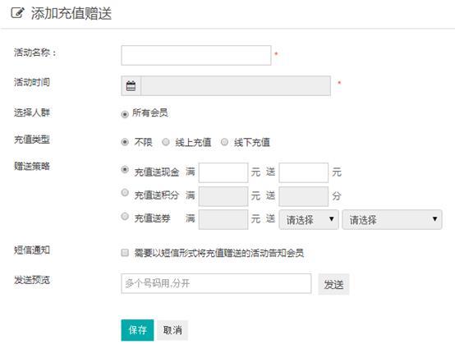Click the 送 amount field for 充值送现金

[x=304, y=172]
